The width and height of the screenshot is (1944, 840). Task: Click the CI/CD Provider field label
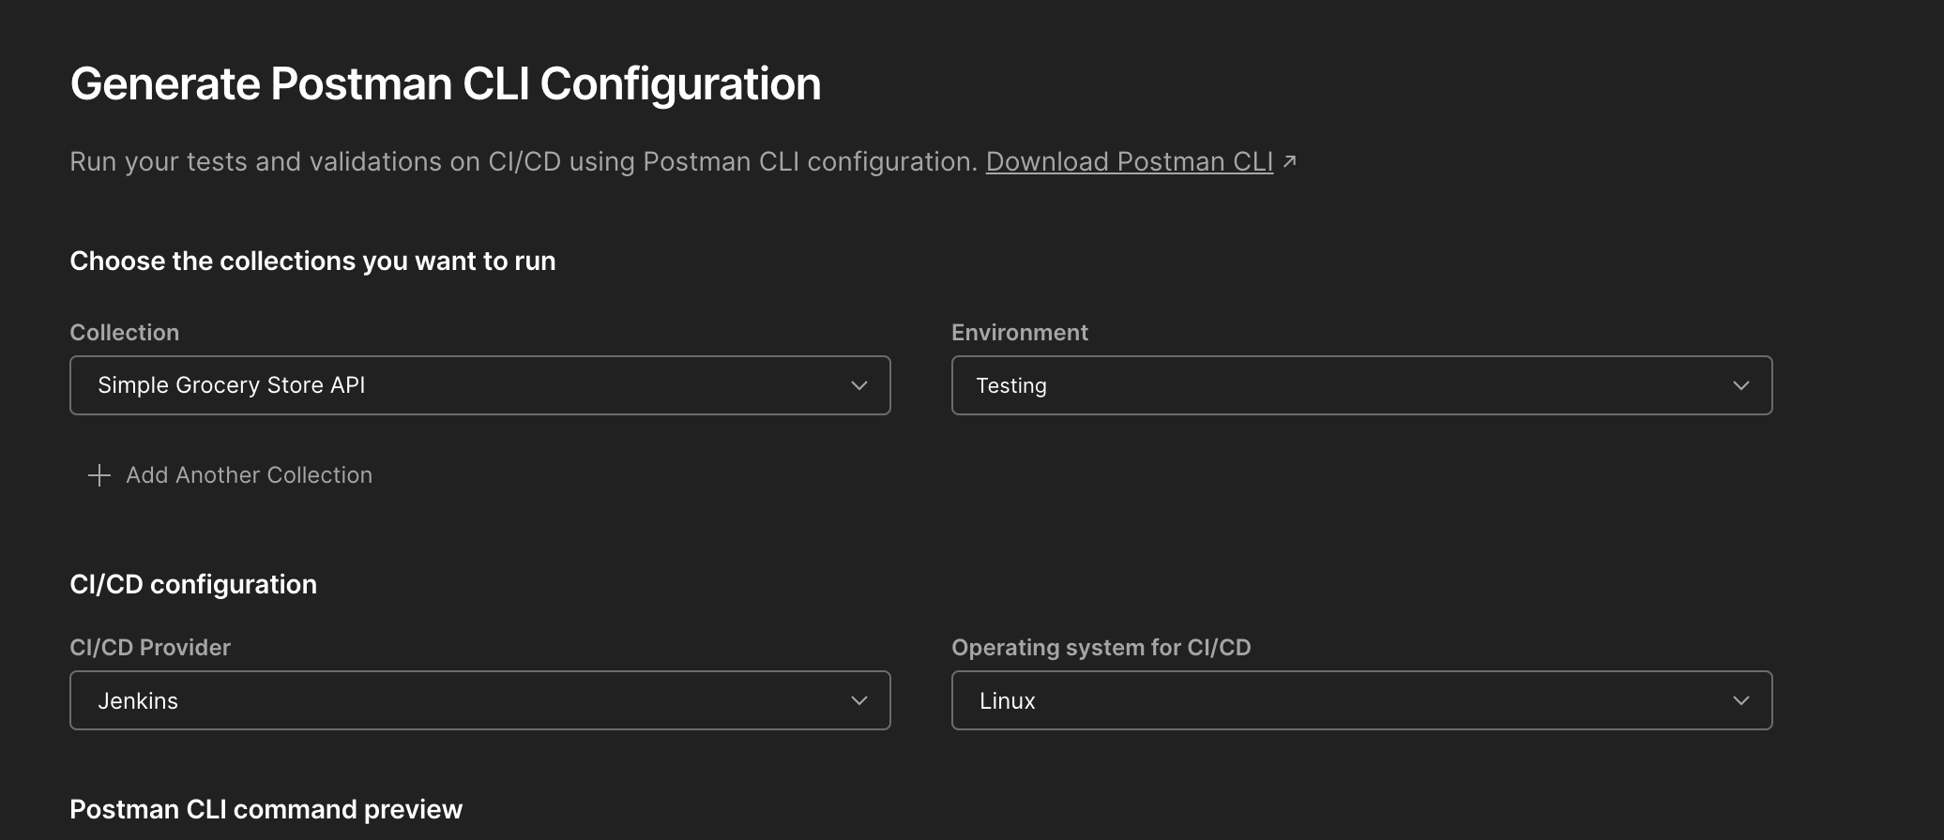150,648
